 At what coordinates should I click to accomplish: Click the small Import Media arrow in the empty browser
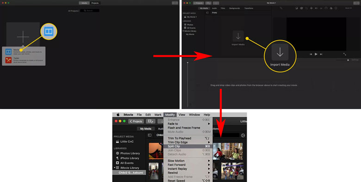pos(238,36)
